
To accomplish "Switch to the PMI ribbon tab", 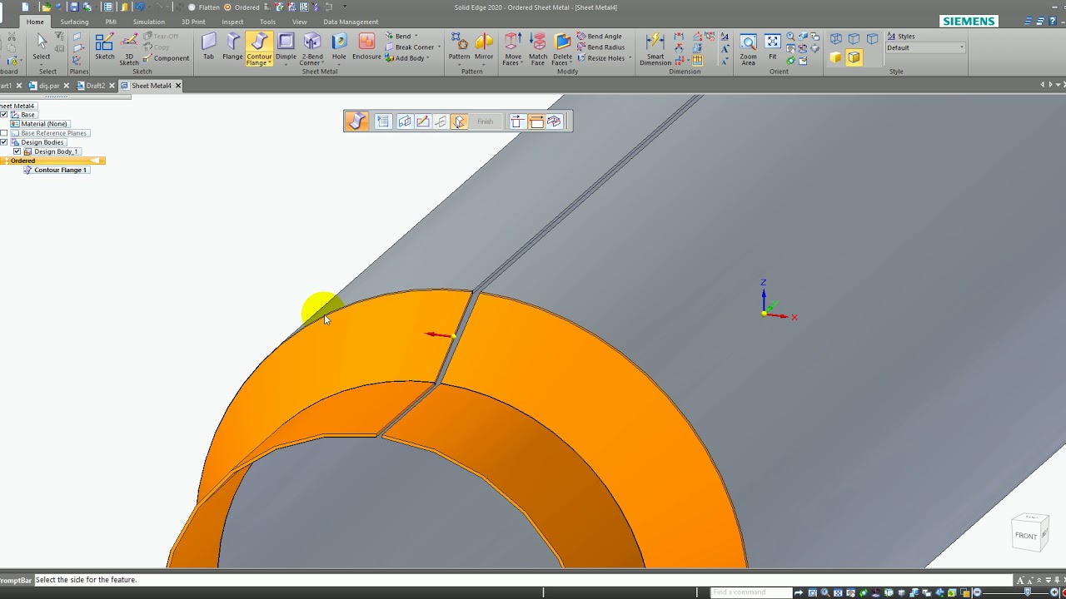I will 111,22.
